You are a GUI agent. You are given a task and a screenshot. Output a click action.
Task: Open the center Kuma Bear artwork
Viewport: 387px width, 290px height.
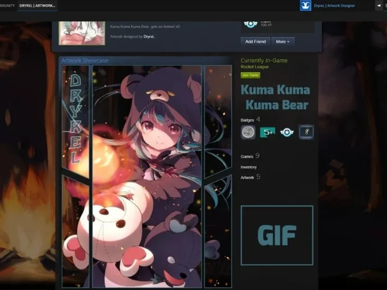(147, 176)
